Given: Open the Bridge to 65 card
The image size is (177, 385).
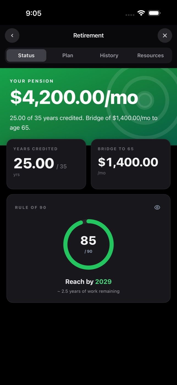Looking at the screenshot, I should 131,164.
